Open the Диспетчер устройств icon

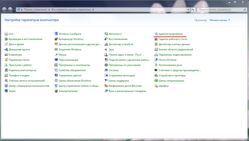pos(106,44)
